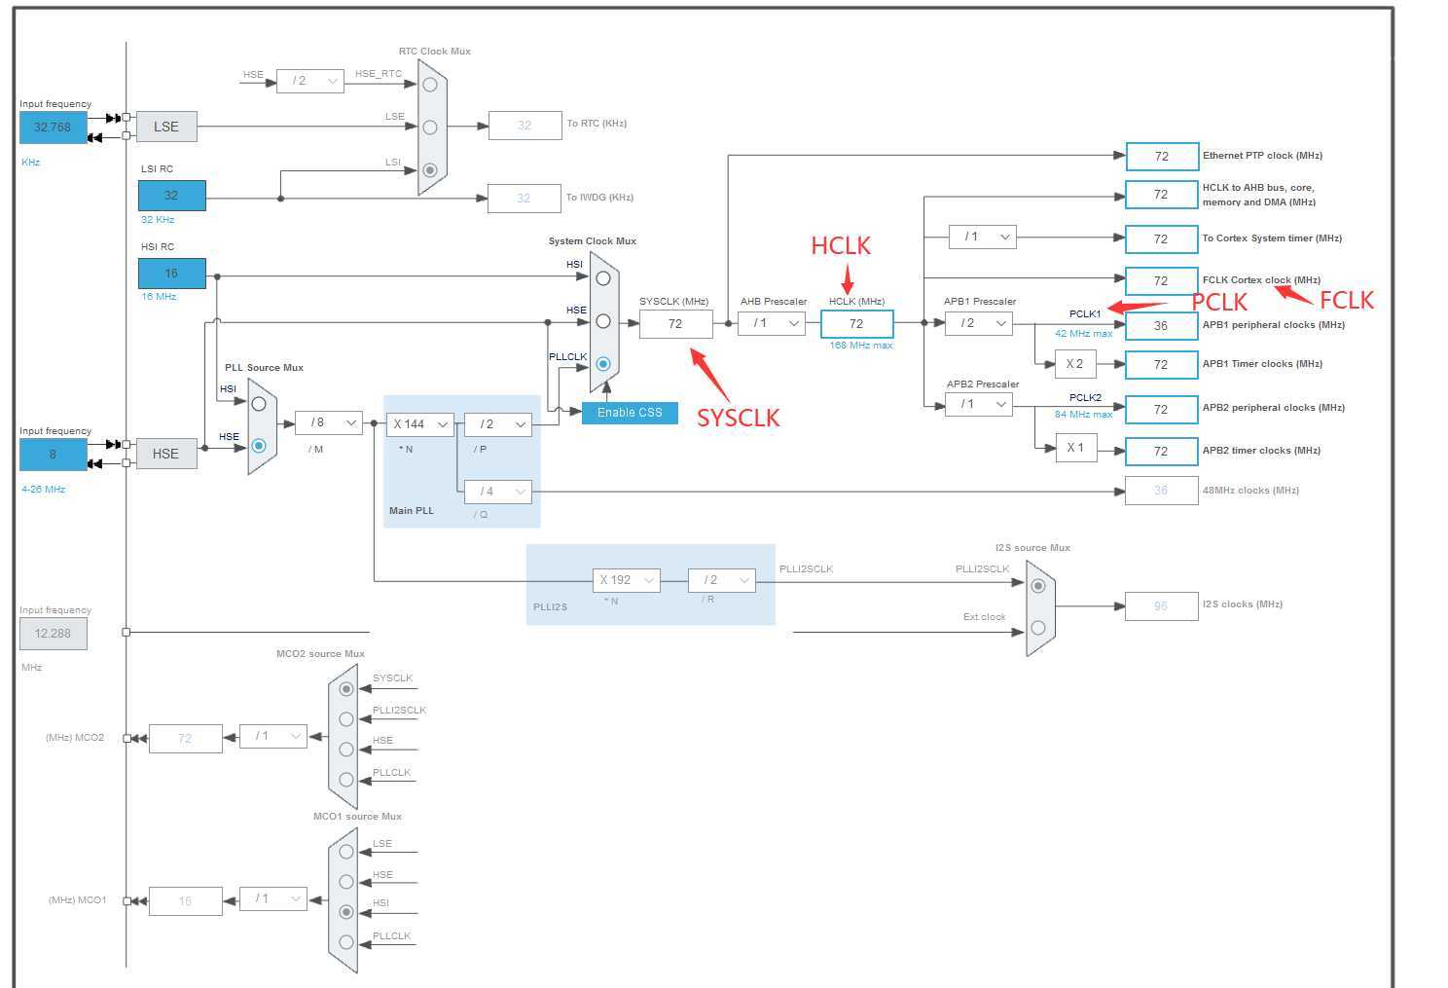Image resolution: width=1448 pixels, height=988 pixels.
Task: Click the '168 MHz max' HCLK limit text
Action: [861, 346]
